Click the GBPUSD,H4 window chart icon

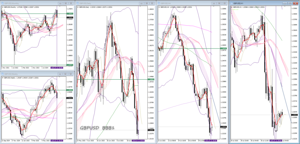pos(159,3)
